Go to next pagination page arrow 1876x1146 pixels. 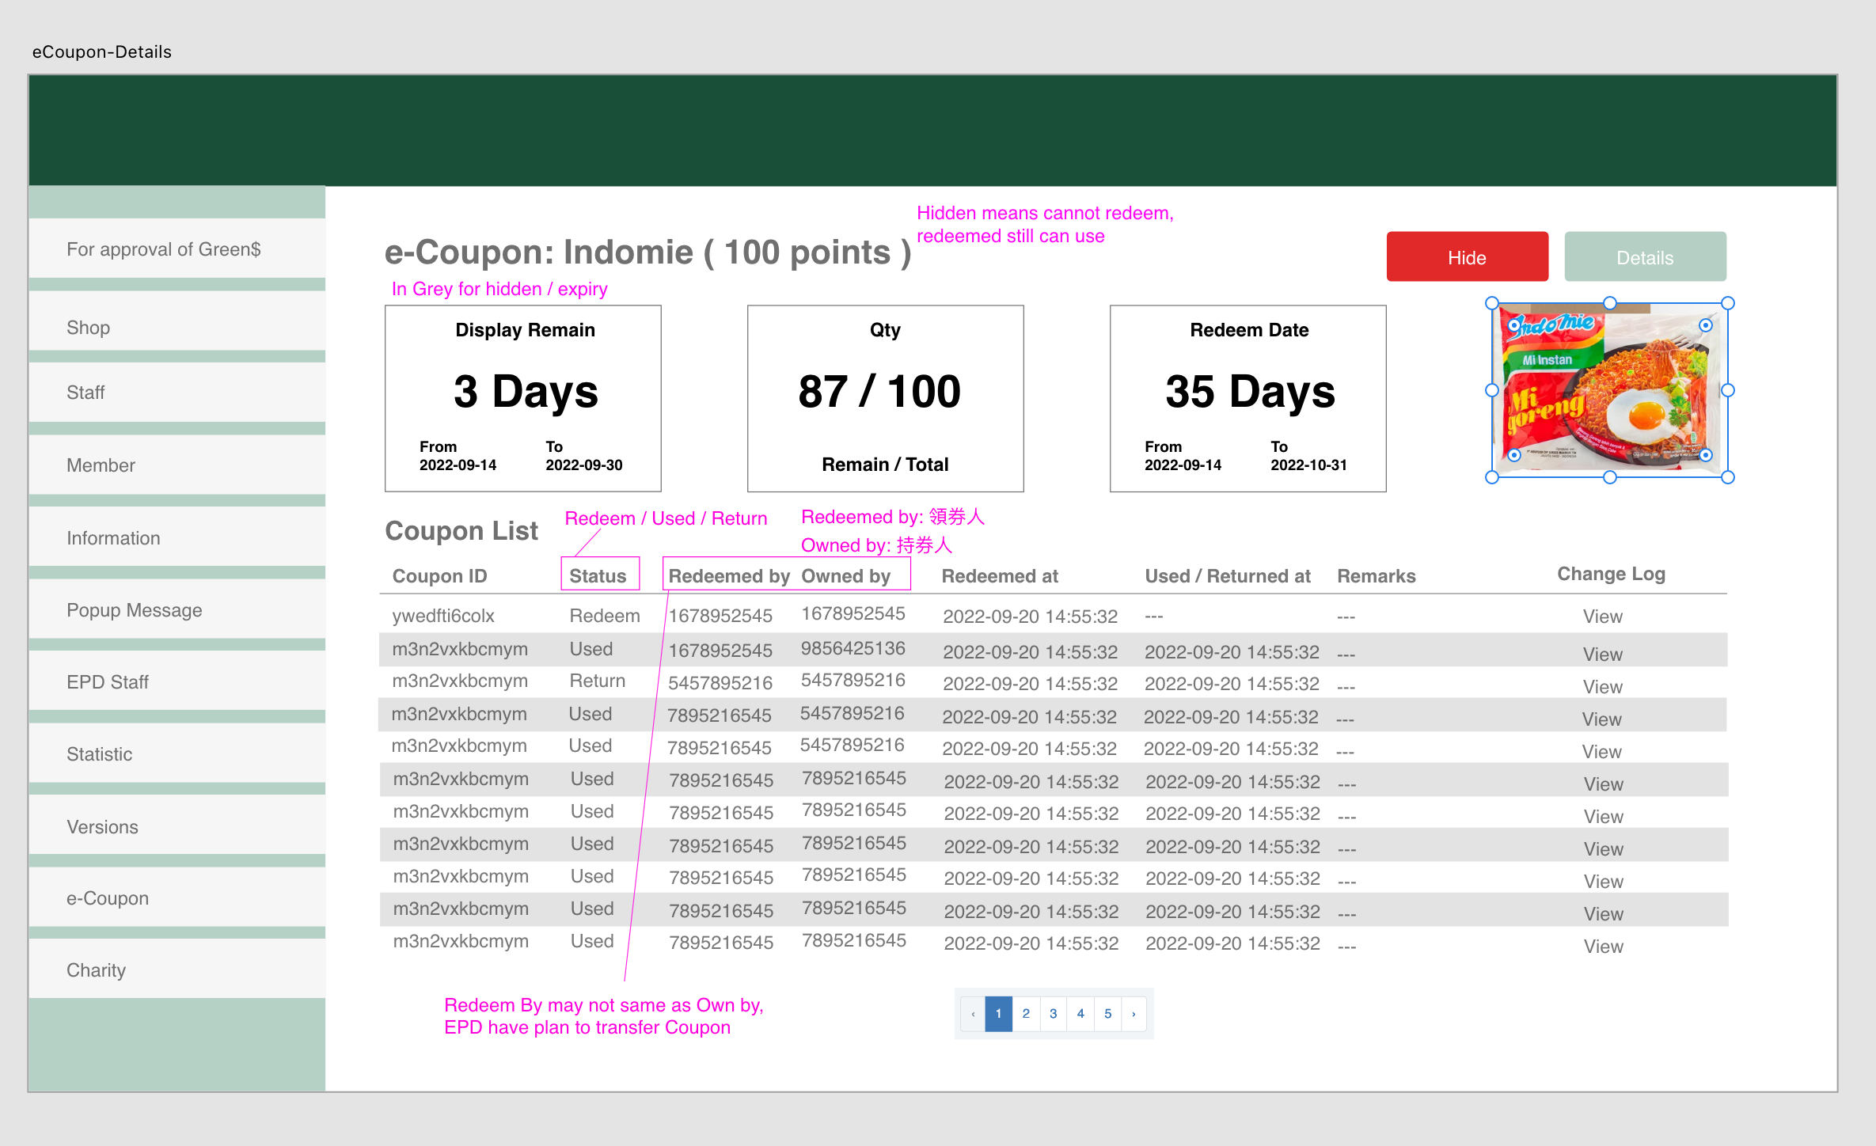coord(1134,1014)
